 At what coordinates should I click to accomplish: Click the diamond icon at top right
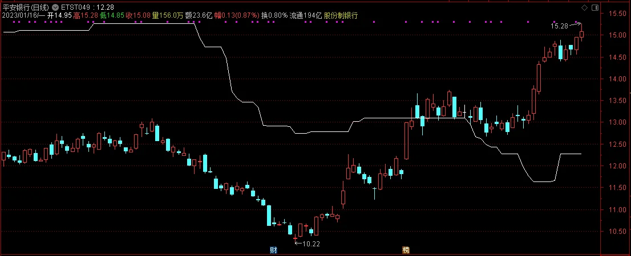(x=584, y=7)
